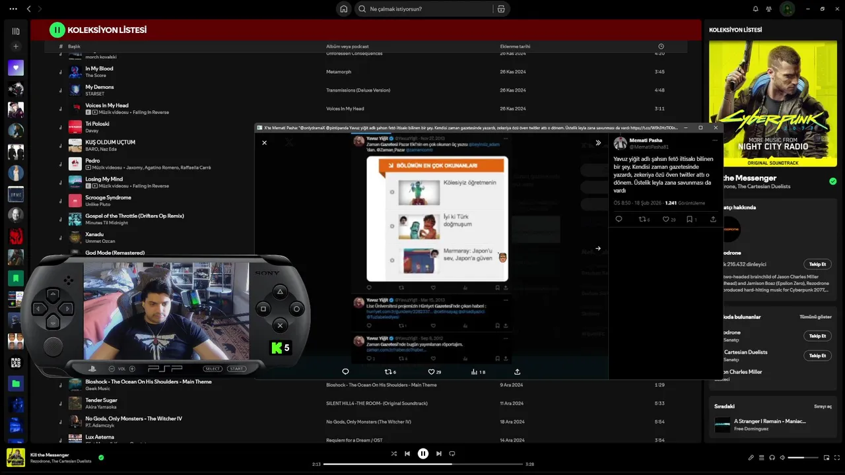Select the track My Demons
The height and width of the screenshot is (475, 845).
click(100, 87)
